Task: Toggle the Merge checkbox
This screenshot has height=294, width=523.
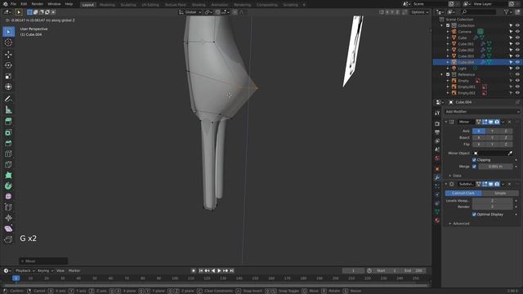Action: pyautogui.click(x=474, y=167)
